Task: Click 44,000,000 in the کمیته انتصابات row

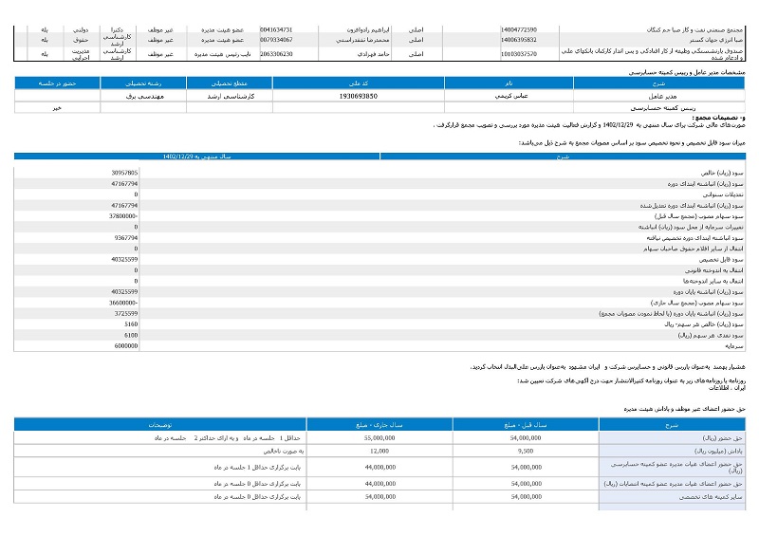Action: click(x=380, y=483)
